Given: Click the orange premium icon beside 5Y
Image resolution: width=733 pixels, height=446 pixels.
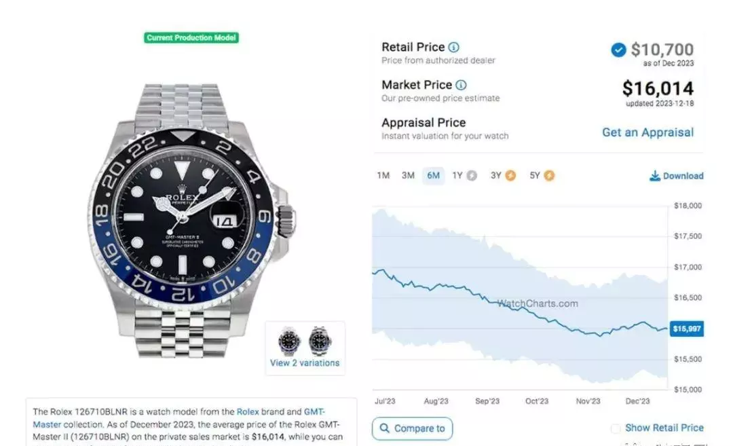Looking at the screenshot, I should pos(549,176).
